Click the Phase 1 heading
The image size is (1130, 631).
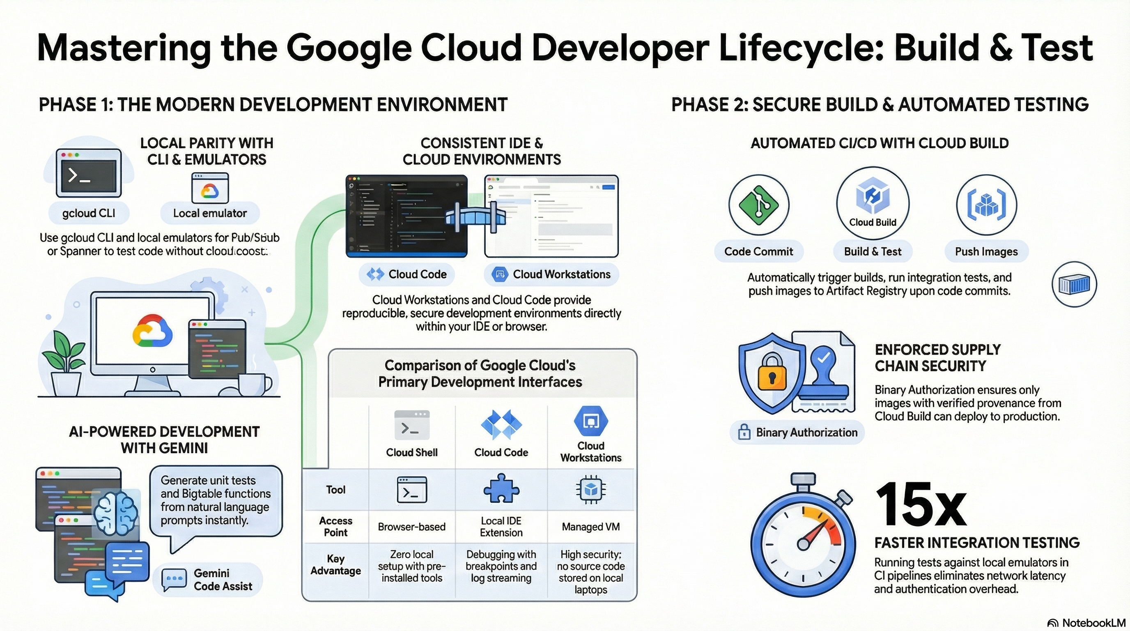tap(273, 105)
